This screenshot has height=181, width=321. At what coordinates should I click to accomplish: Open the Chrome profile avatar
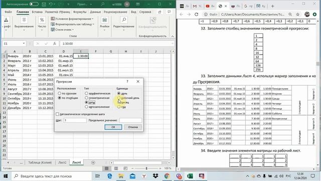(x=307, y=15)
